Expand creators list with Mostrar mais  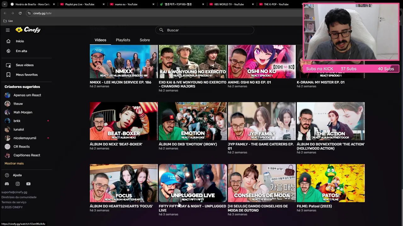(14, 164)
